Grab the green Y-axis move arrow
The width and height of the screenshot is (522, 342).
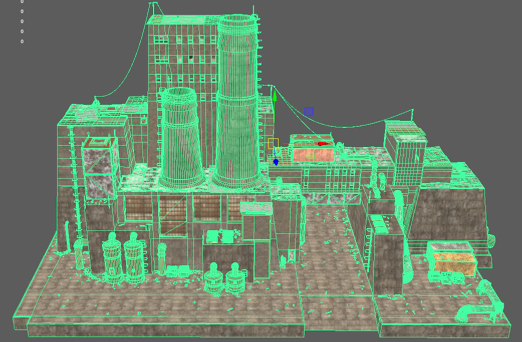(x=275, y=97)
